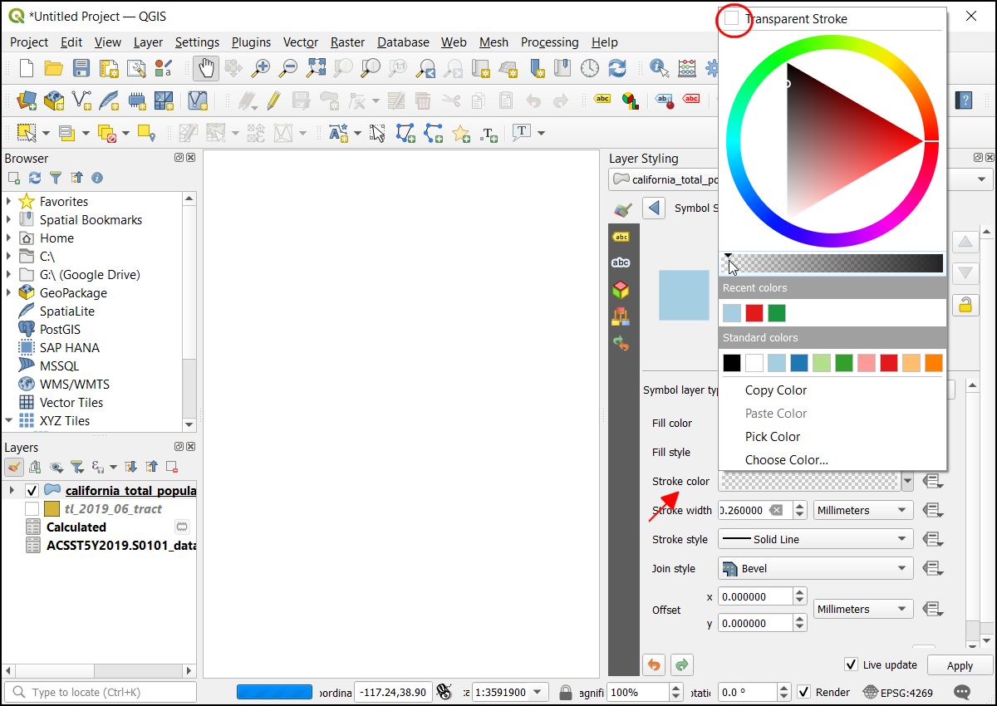Screen dimensions: 997x706
Task: Open the Labels tab icon in Layer Styling
Action: click(621, 237)
